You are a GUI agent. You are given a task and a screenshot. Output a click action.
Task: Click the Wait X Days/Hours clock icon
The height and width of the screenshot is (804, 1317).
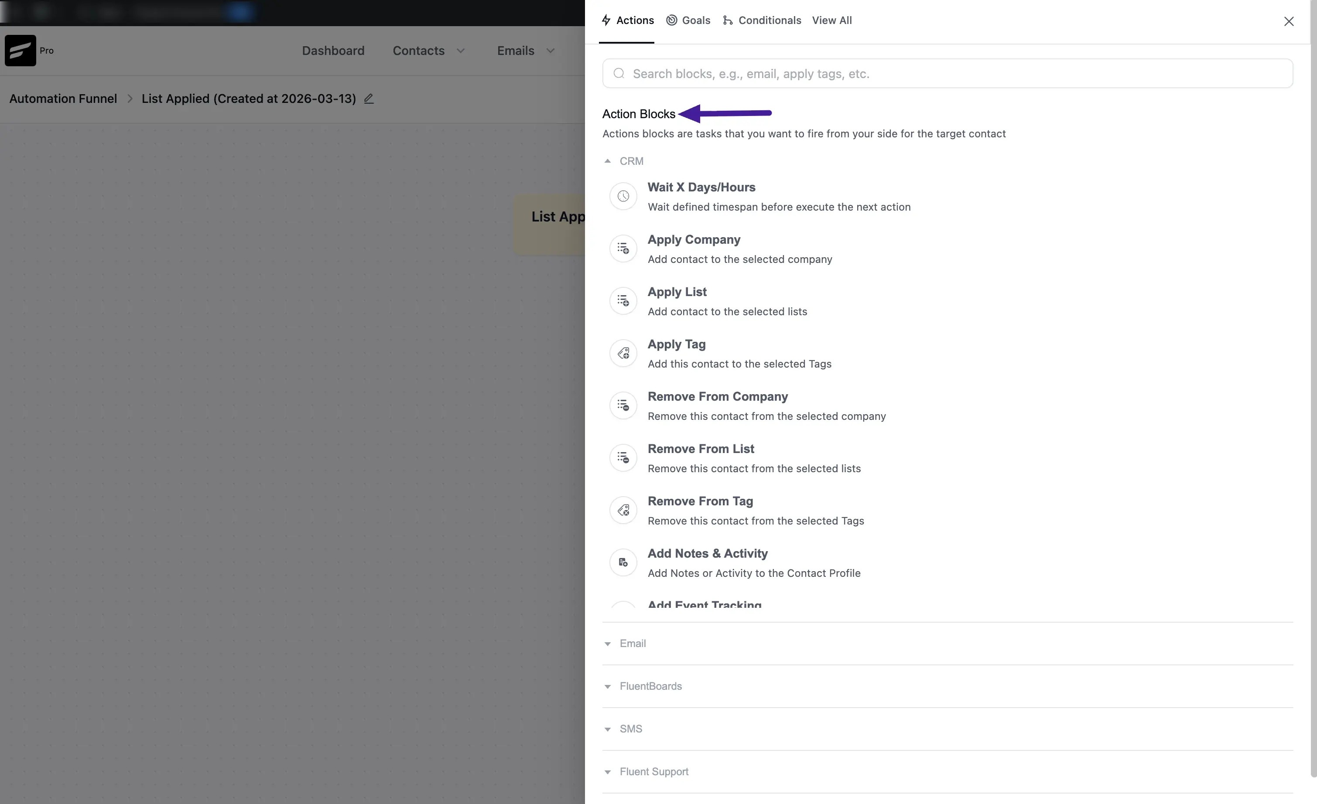tap(623, 196)
